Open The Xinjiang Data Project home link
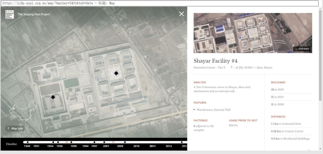 pyautogui.click(x=34, y=14)
